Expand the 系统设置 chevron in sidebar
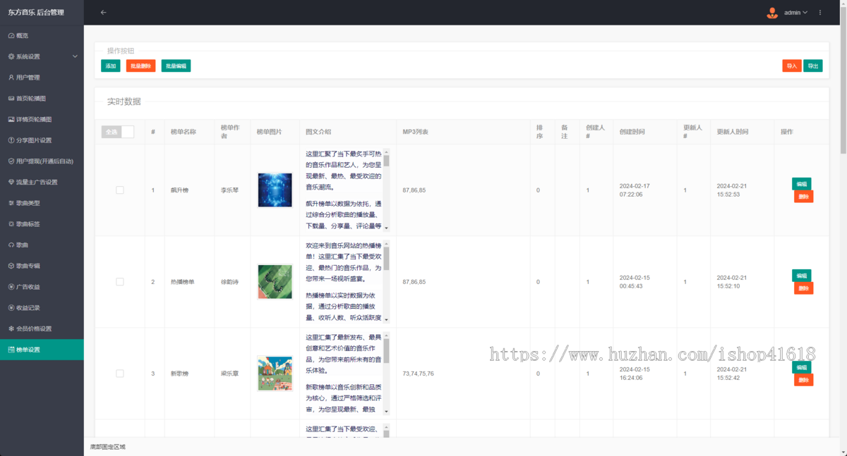 click(75, 56)
